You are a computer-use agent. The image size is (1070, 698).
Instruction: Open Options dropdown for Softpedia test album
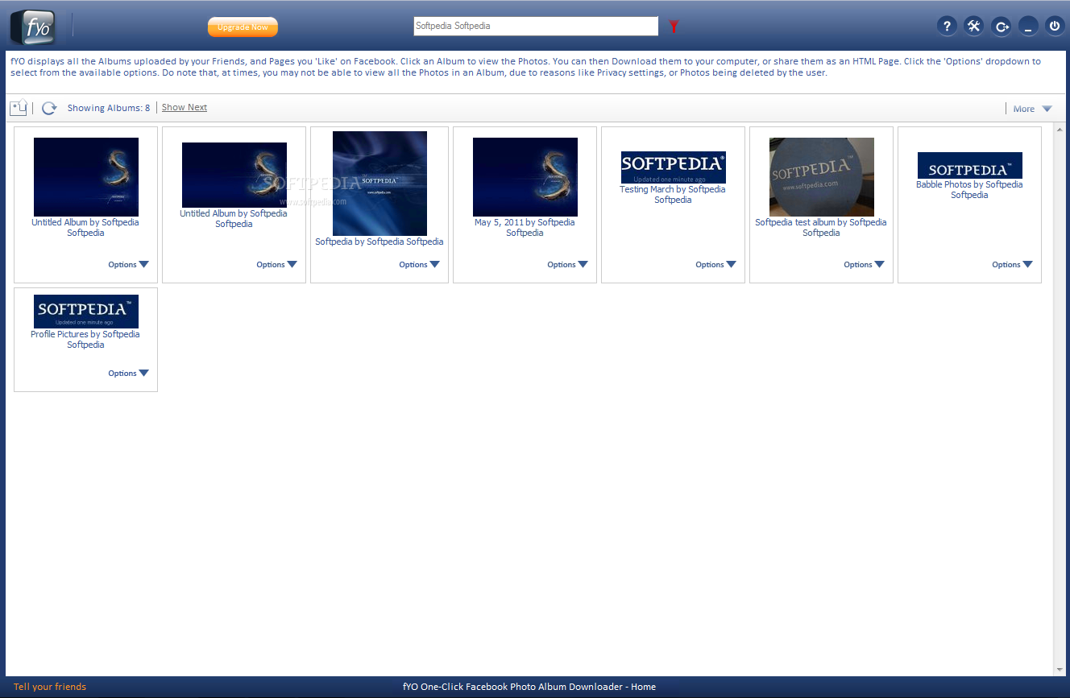click(x=864, y=264)
